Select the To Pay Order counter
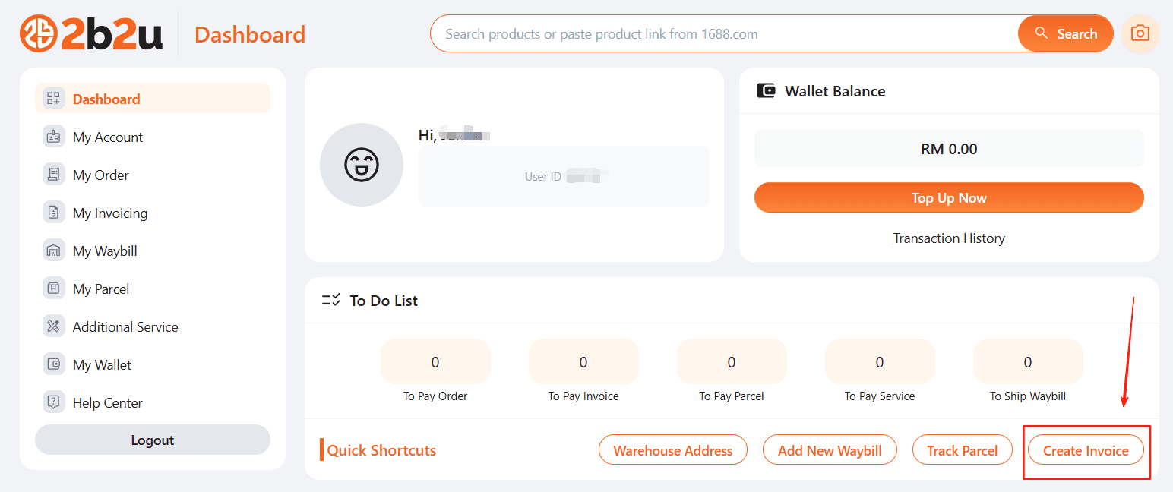The image size is (1173, 492). 435,362
